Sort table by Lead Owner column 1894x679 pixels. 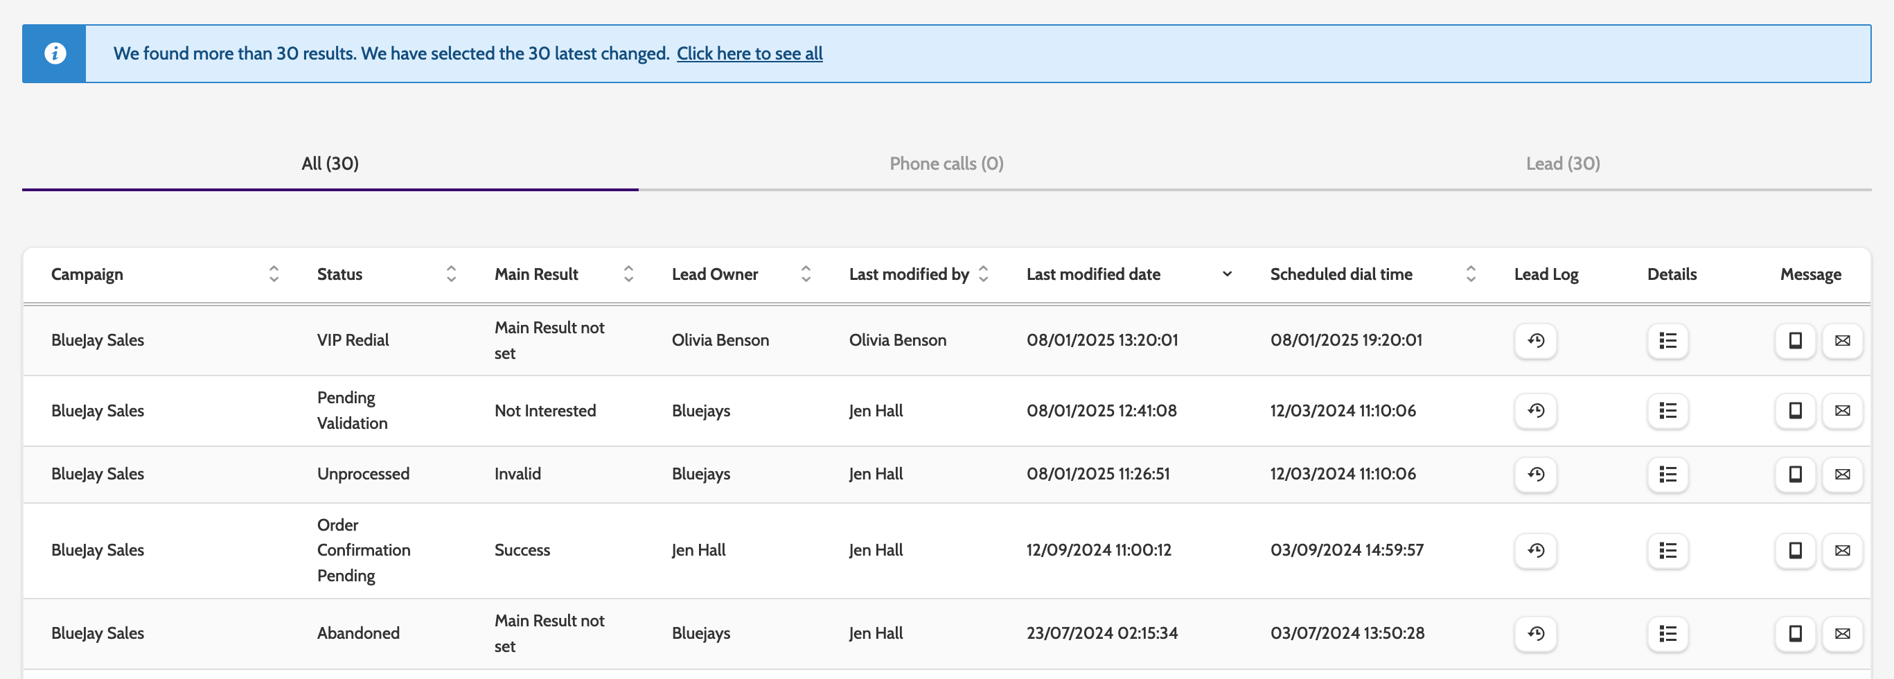[x=806, y=274]
